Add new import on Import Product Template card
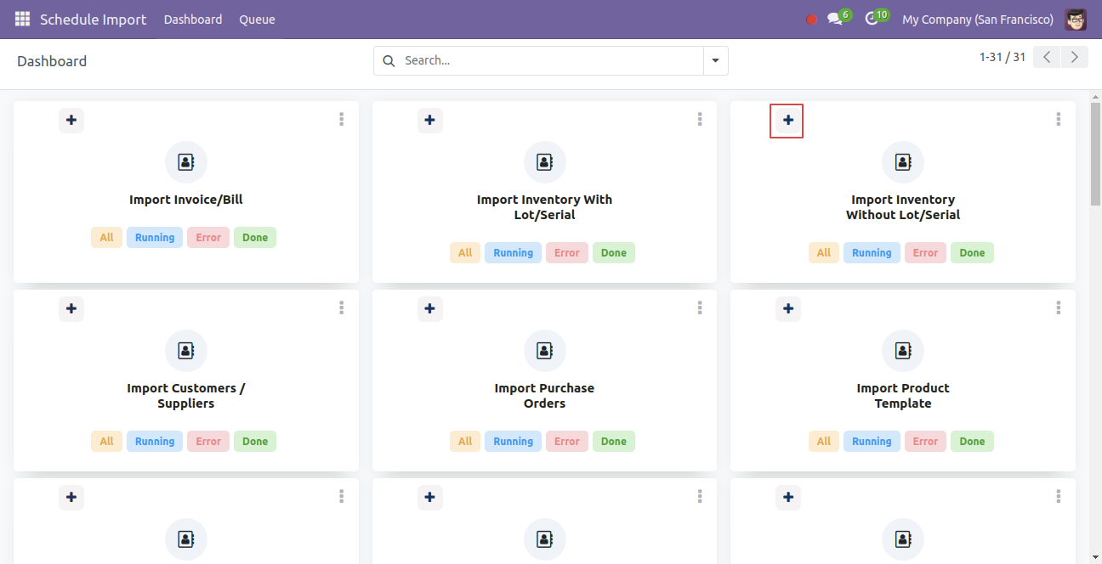This screenshot has width=1102, height=564. pyautogui.click(x=788, y=308)
